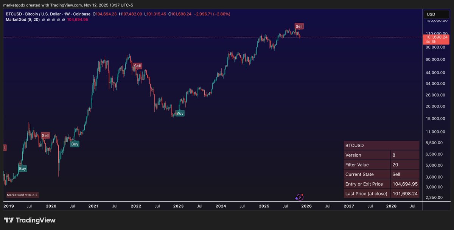Click the table cell showing 104,694.95

click(x=405, y=184)
